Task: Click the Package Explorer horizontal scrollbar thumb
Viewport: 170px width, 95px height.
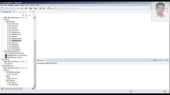Action: 12,88
